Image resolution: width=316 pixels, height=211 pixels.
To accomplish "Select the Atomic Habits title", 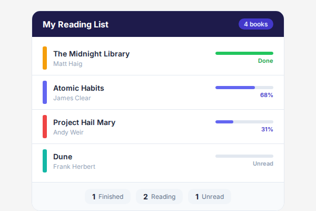I will tap(78, 88).
